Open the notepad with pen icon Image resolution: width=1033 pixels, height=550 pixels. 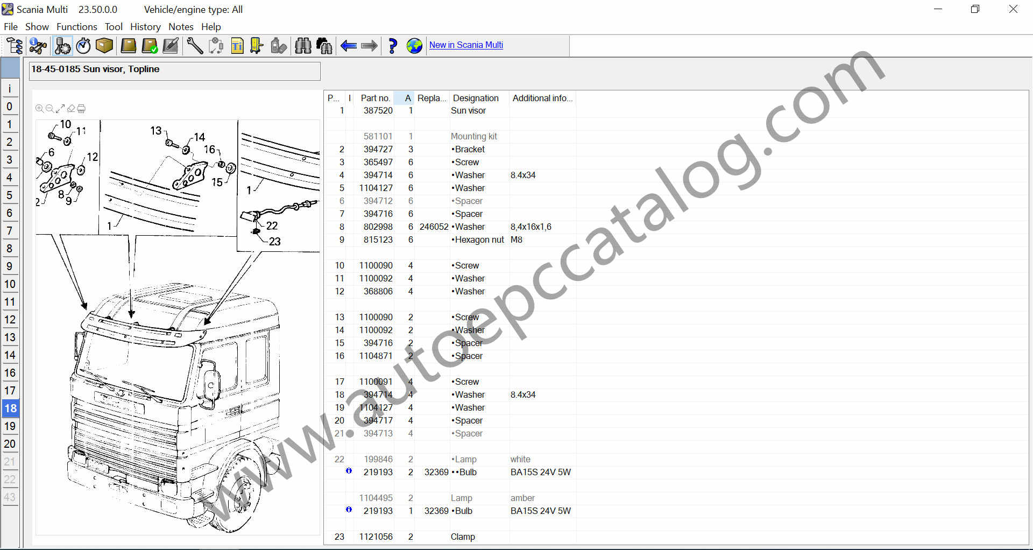171,46
